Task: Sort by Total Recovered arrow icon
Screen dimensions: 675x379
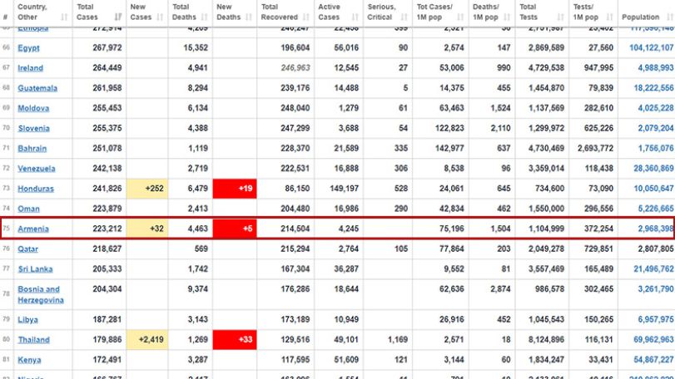Action: [306, 17]
